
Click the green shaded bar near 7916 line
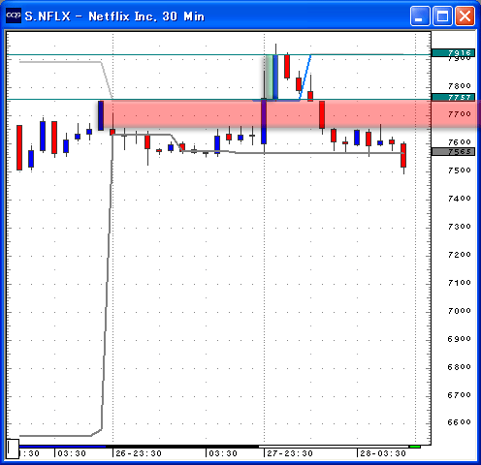269,77
